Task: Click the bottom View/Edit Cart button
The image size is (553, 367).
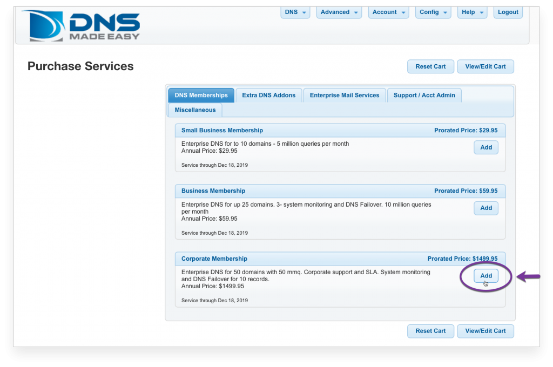Action: [x=485, y=331]
